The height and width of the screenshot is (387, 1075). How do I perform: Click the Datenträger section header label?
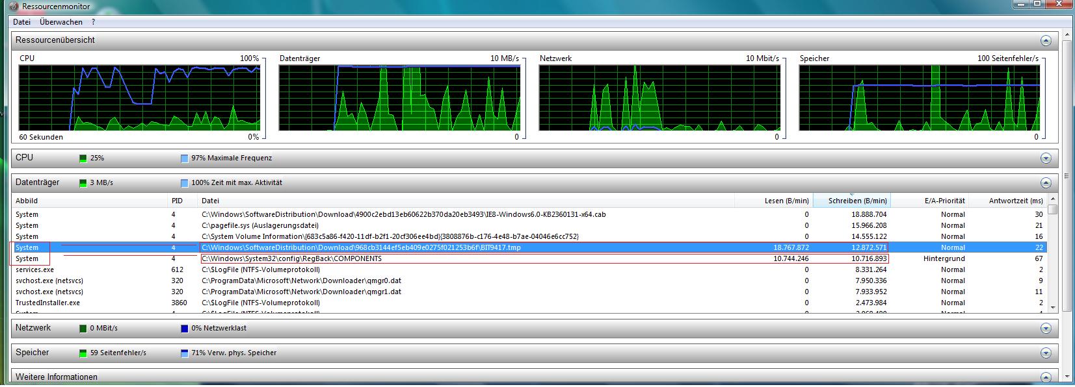pyautogui.click(x=37, y=182)
